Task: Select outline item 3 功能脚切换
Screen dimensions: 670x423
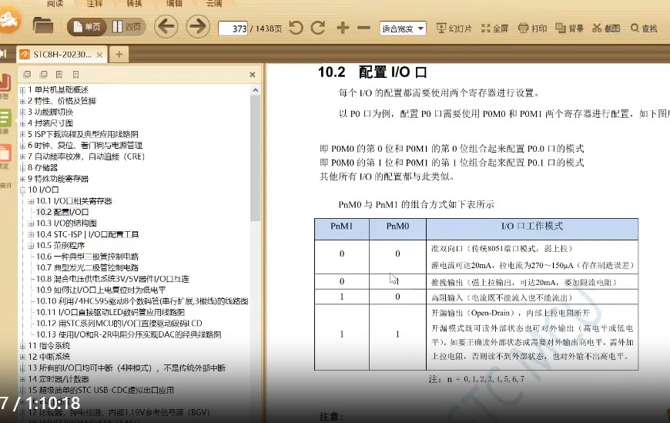Action: pyautogui.click(x=50, y=112)
